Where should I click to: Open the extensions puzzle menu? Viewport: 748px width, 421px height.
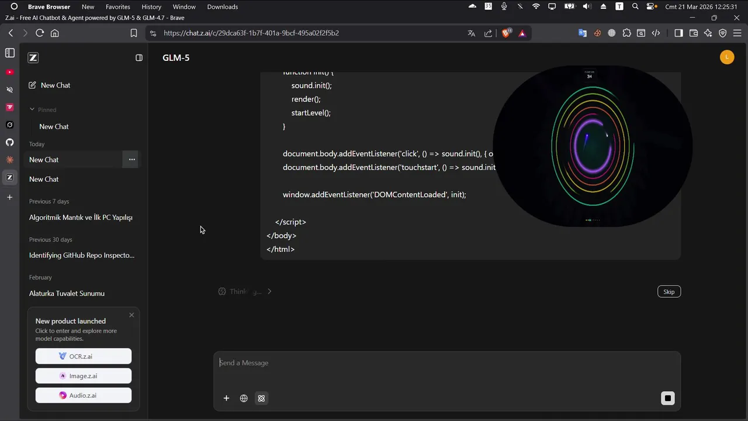627,33
